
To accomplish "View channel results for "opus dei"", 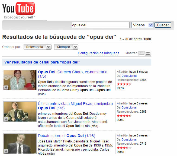I will click(x=42, y=62).
